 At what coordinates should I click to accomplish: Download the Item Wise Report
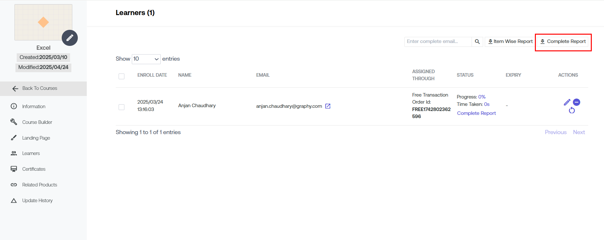tap(510, 42)
